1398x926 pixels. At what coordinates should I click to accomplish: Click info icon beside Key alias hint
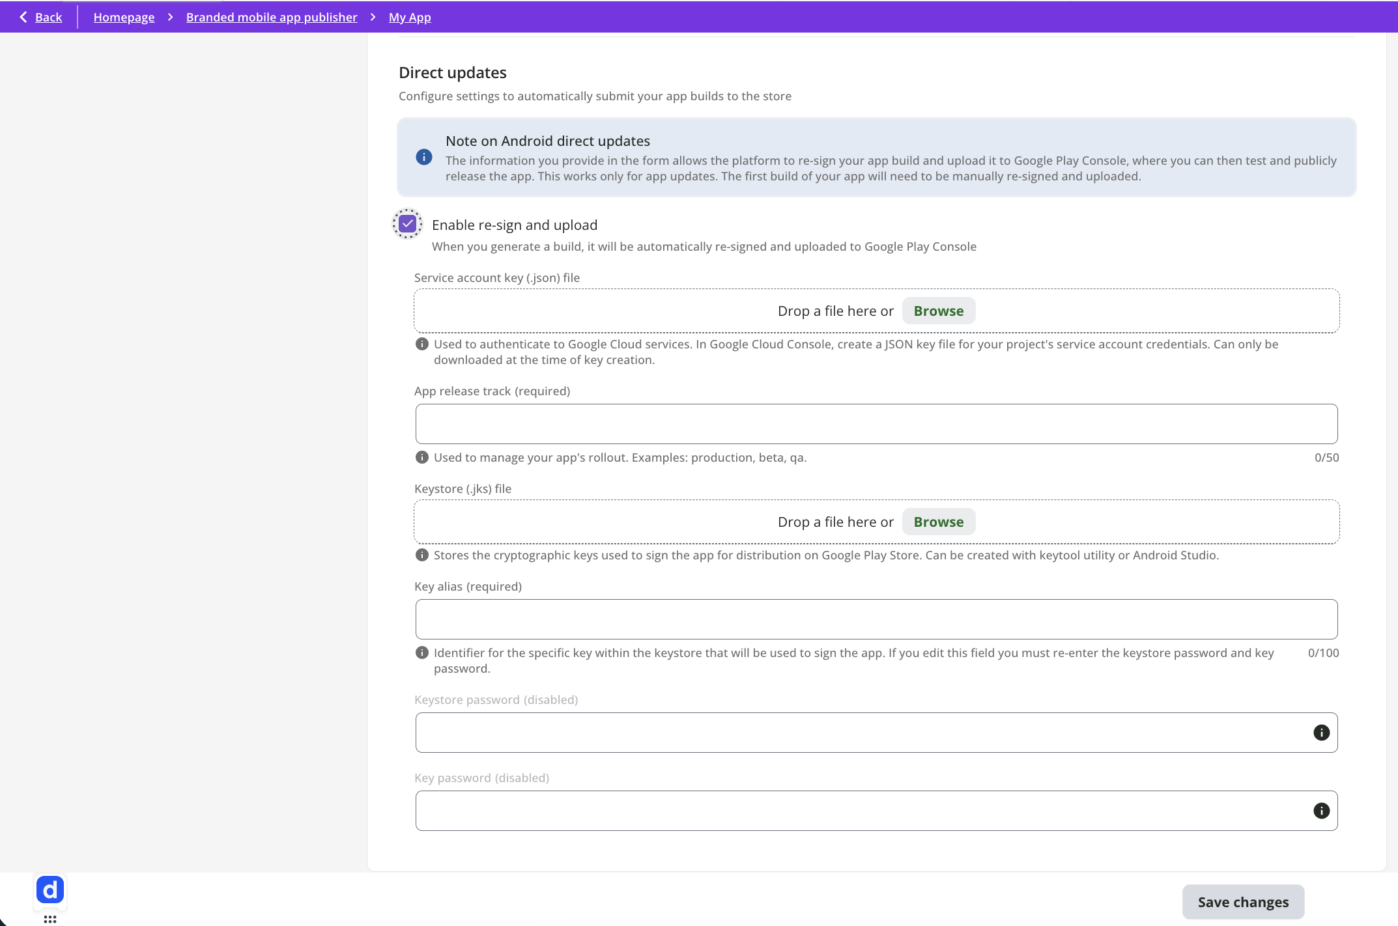[422, 652]
